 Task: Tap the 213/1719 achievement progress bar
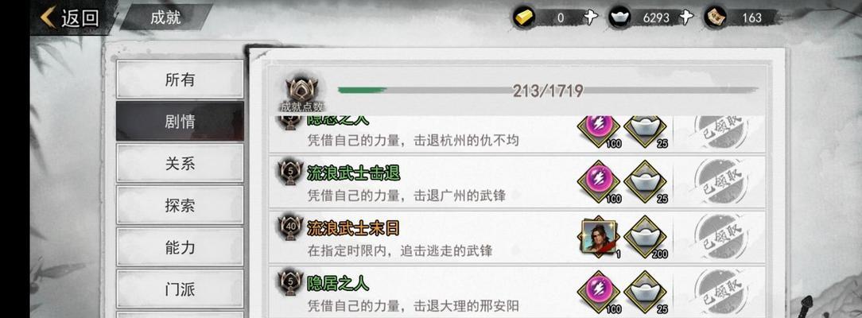pos(548,90)
